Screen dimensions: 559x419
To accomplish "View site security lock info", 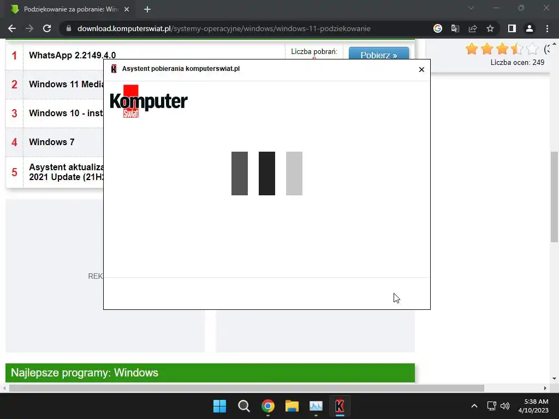I will pos(69,28).
